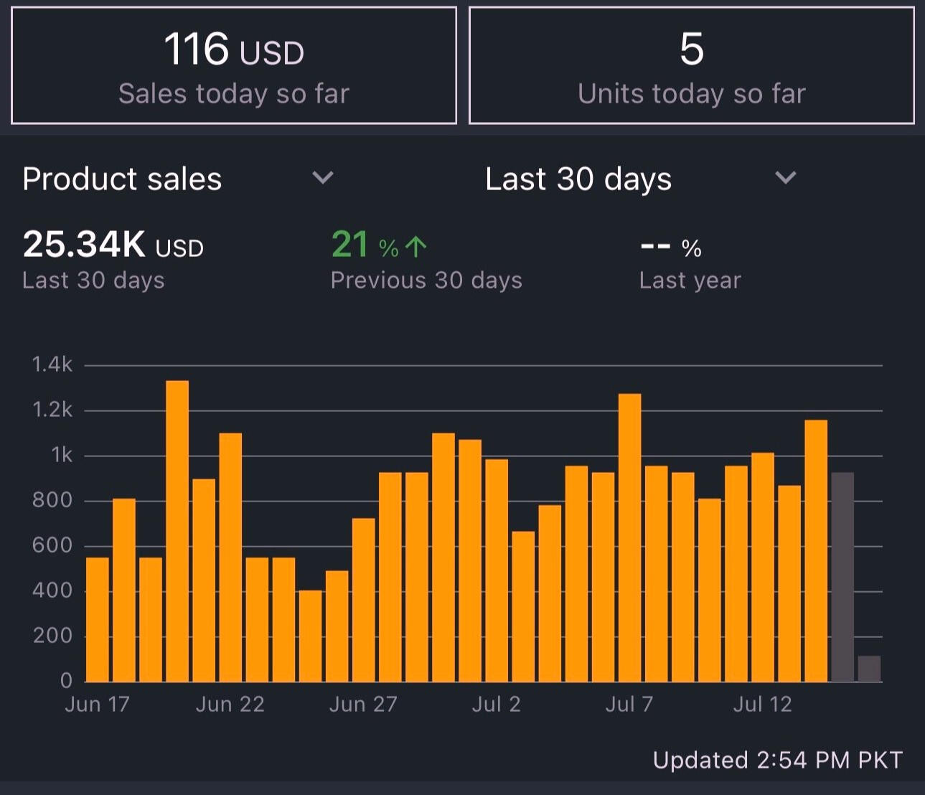Click the Jul 2 axis date label

click(x=496, y=704)
